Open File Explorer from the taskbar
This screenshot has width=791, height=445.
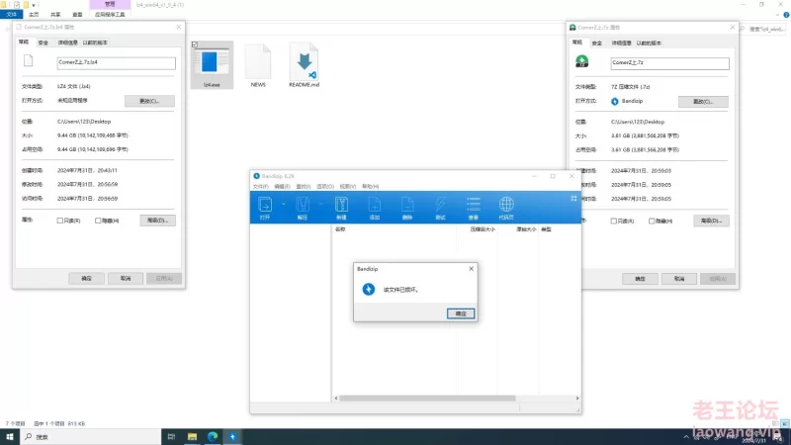(x=192, y=437)
